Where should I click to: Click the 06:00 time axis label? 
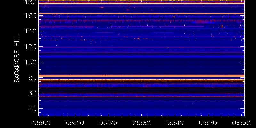point(241,123)
